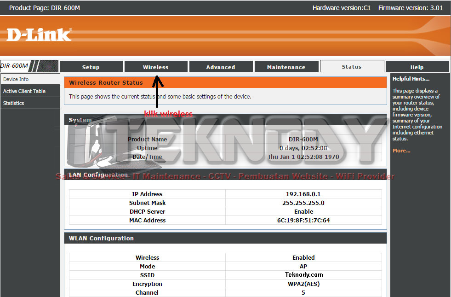
Task: Open the Advanced tab
Action: click(x=221, y=67)
